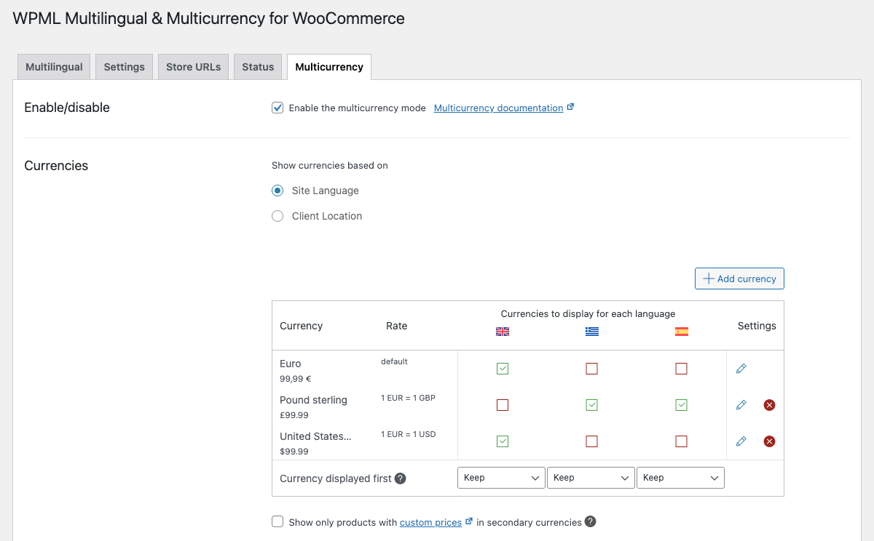874x541 pixels.
Task: Edit United States dollar pencil icon
Action: coord(741,441)
